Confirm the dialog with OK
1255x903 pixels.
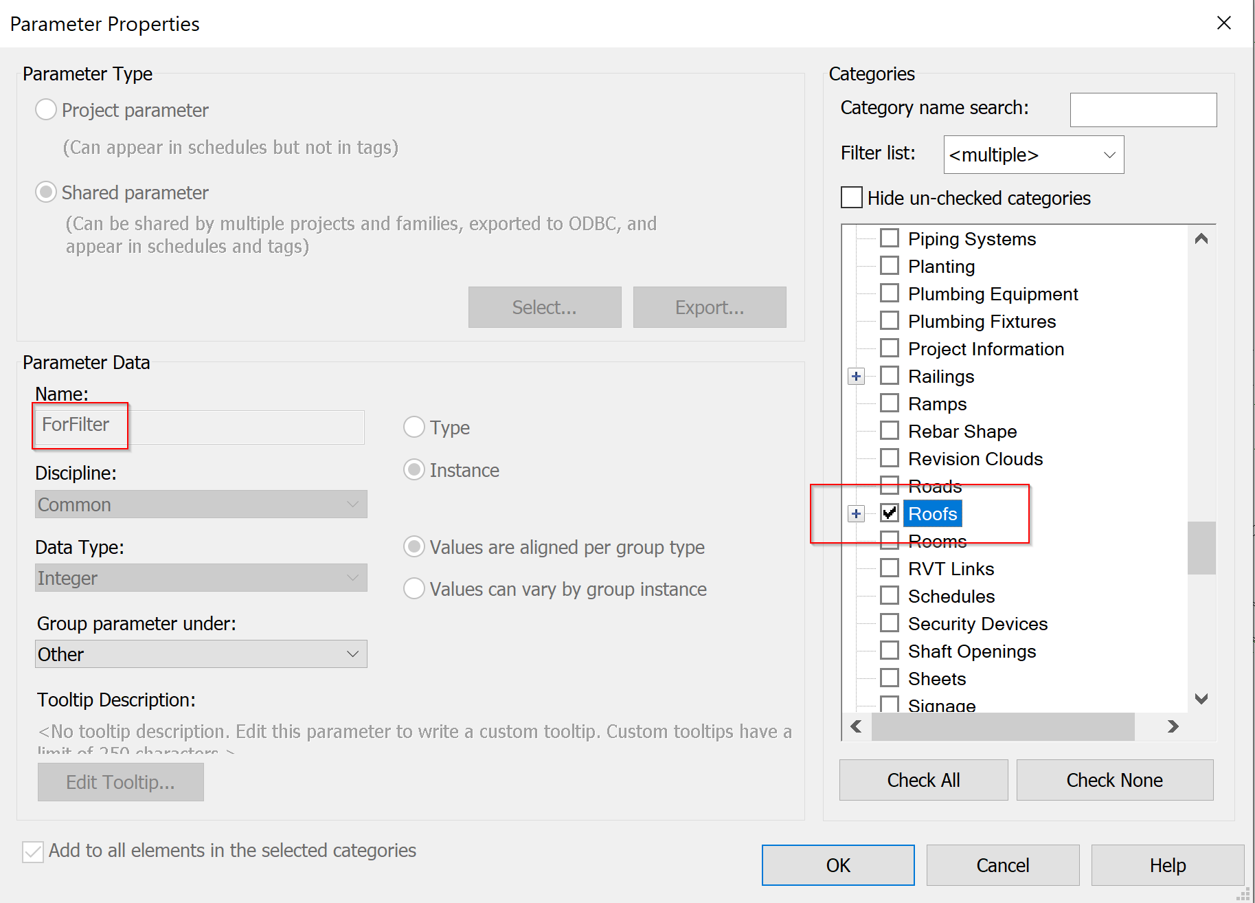coord(837,865)
